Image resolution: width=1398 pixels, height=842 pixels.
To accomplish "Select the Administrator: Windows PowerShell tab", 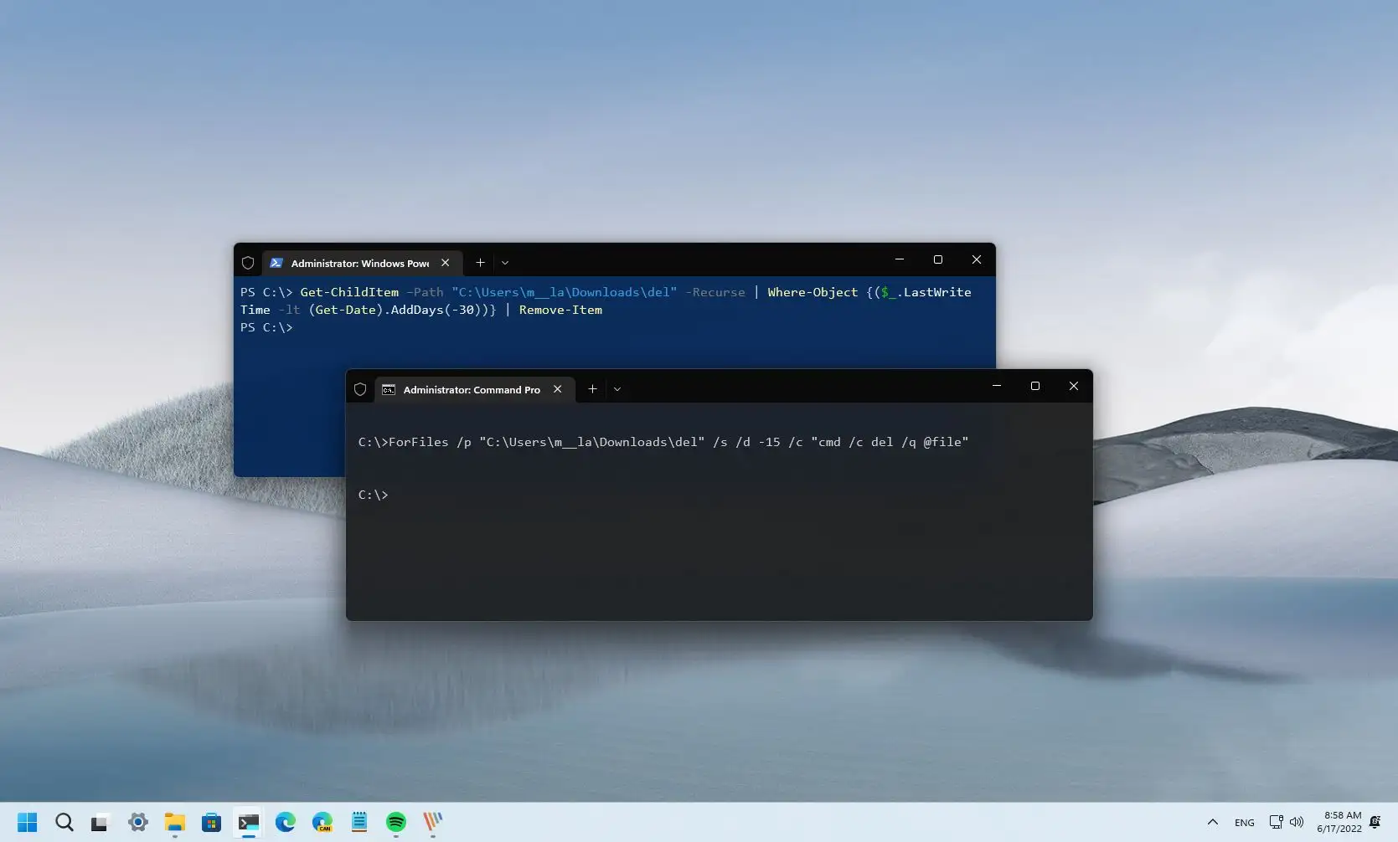I will pos(356,263).
